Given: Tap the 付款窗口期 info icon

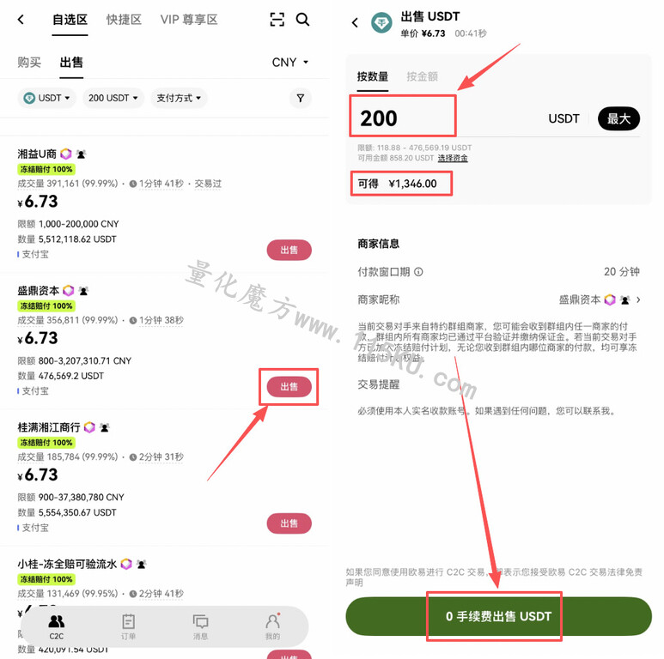Looking at the screenshot, I should (x=418, y=271).
